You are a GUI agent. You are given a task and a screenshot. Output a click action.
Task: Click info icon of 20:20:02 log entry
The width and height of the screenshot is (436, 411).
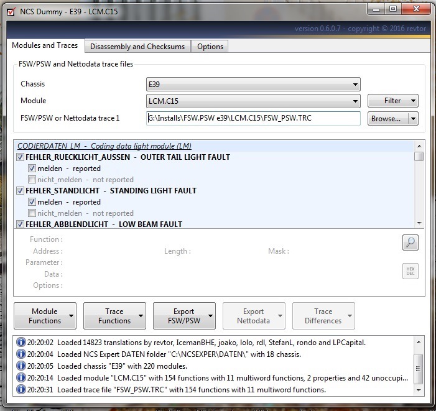(x=21, y=342)
